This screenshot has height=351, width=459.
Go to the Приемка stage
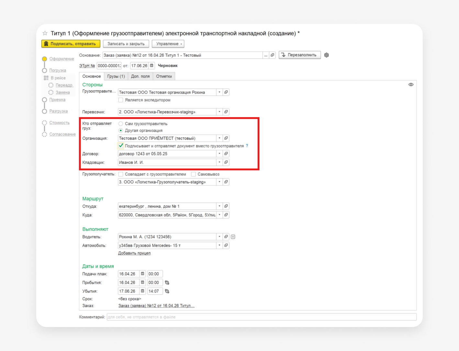(x=57, y=100)
